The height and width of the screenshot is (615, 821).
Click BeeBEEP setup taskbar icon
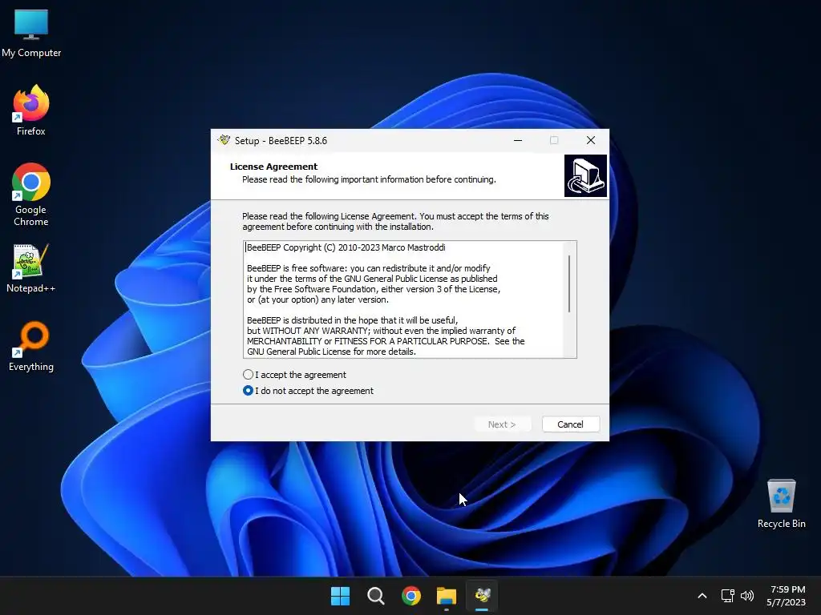pos(482,595)
